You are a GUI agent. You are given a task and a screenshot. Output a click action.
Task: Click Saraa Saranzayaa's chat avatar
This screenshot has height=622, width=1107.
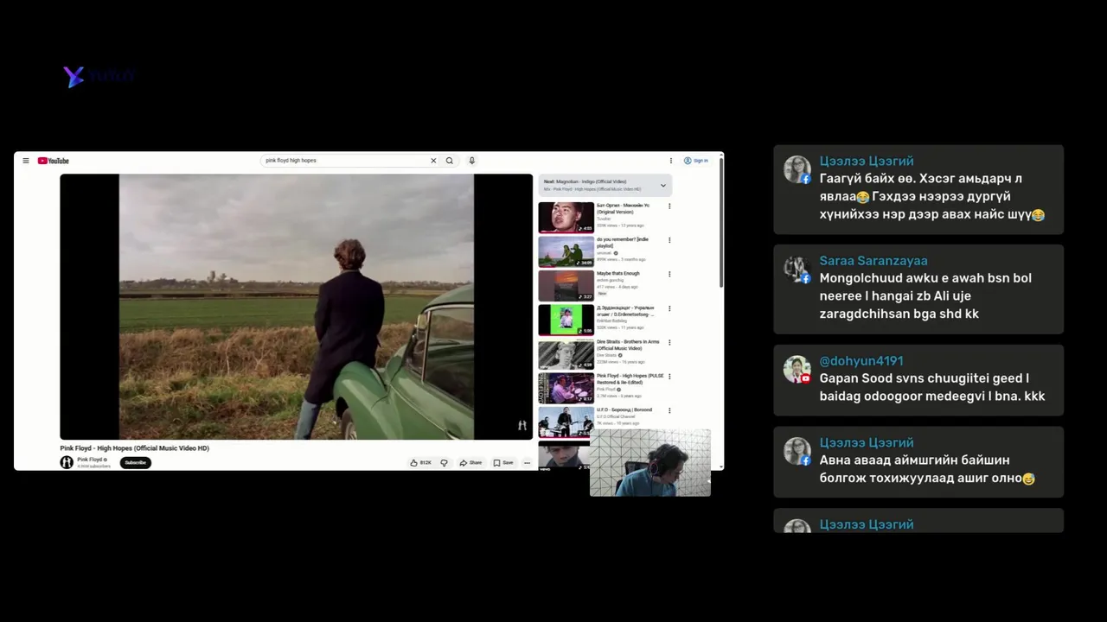click(797, 270)
